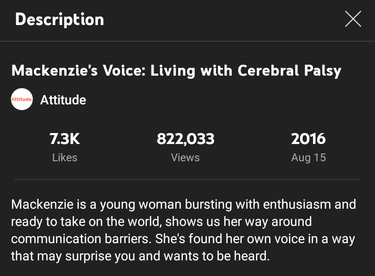
Task: Click the 7.3K likes count
Action: point(65,139)
